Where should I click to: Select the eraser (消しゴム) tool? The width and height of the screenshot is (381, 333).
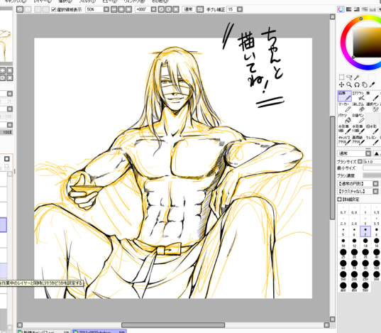(358, 107)
